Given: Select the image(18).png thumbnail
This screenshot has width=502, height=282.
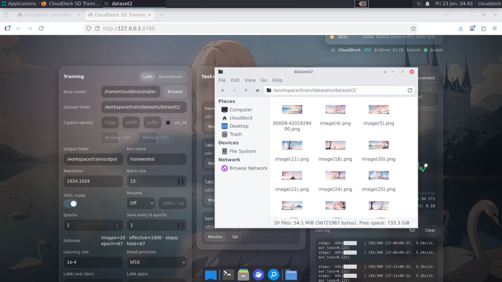Looking at the screenshot, I should (x=335, y=145).
